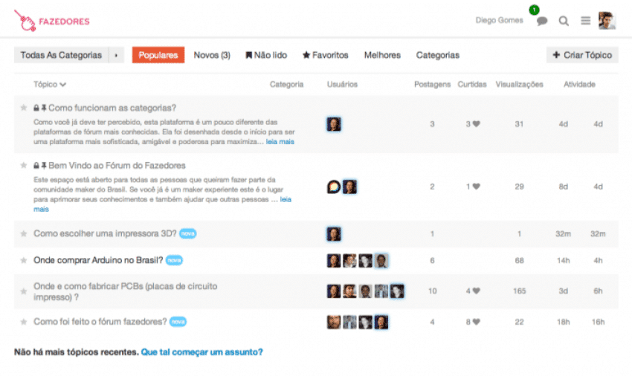Sort by the Visualizações column header
The image size is (632, 379).
click(519, 85)
